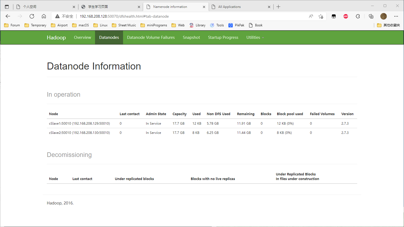Open the PikPak bookmark

[x=236, y=25]
